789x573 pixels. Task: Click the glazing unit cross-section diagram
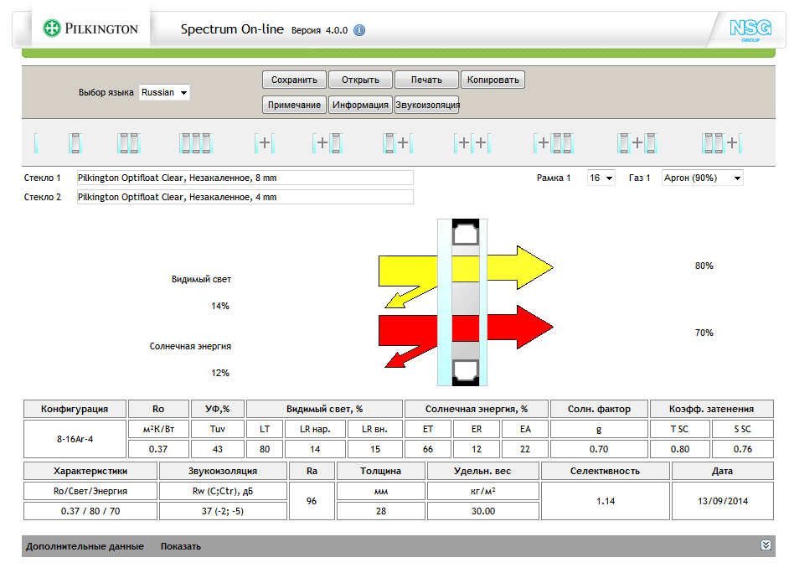462,302
